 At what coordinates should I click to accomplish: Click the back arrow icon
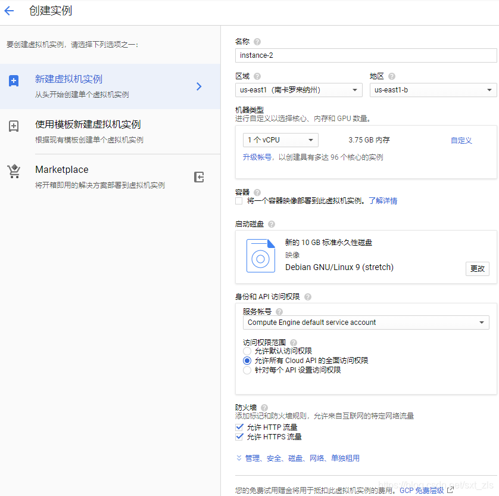click(9, 11)
